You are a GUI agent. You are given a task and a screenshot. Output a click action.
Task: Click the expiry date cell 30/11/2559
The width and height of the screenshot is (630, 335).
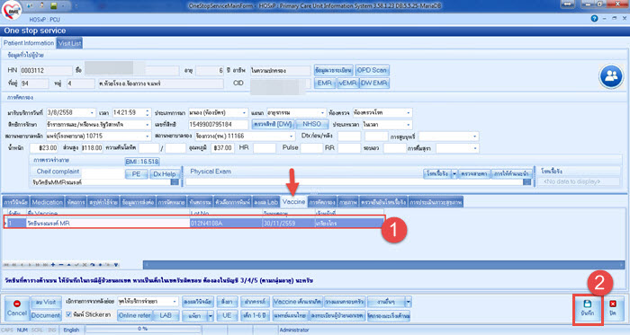[x=289, y=224]
